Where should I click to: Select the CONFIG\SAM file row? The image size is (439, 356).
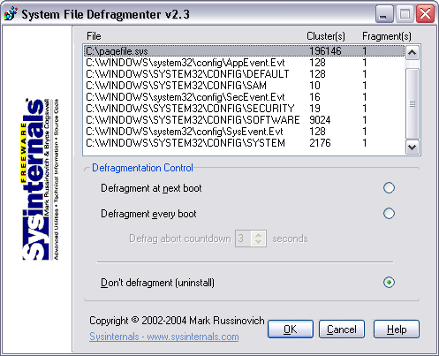point(245,86)
